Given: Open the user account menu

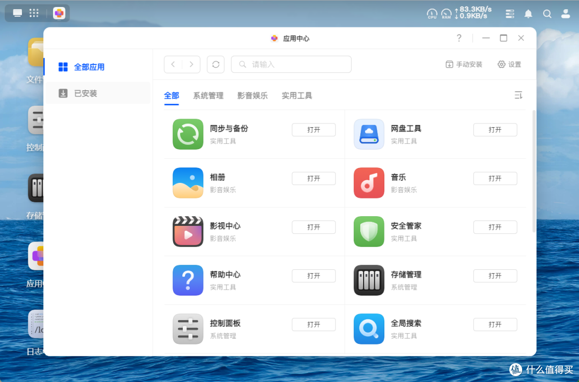Looking at the screenshot, I should click(x=566, y=14).
